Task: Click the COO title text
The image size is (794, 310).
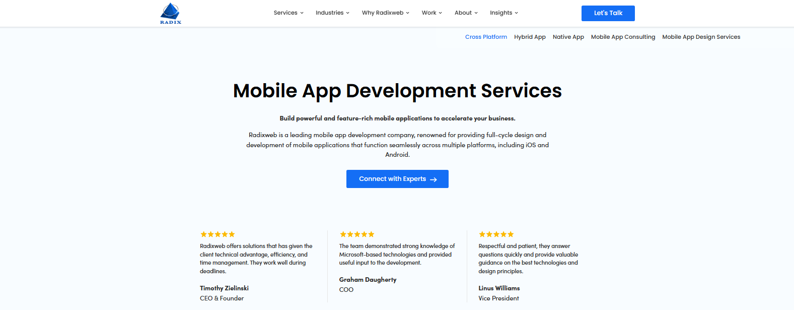Action: [346, 290]
